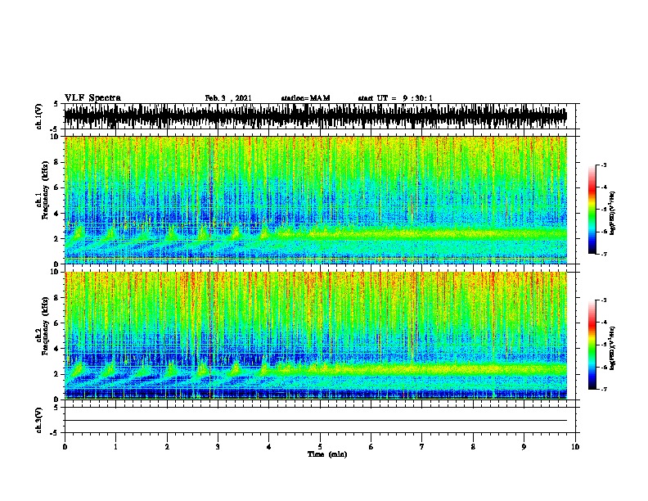Click time axis tick label '3'
Image resolution: width=648 pixels, height=501 pixels.
coord(218,447)
